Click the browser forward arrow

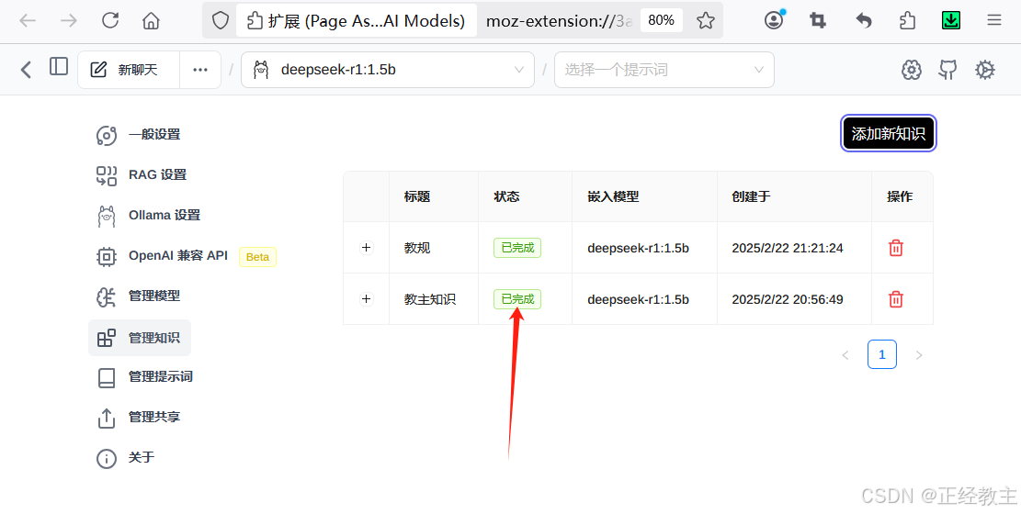[x=68, y=21]
